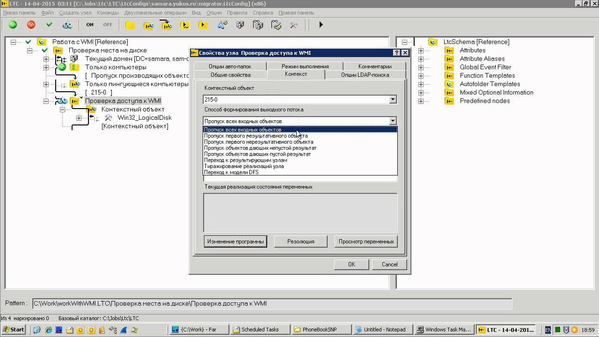
Task: Switch to Untitled - Notepad in taskbar
Action: click(384, 330)
